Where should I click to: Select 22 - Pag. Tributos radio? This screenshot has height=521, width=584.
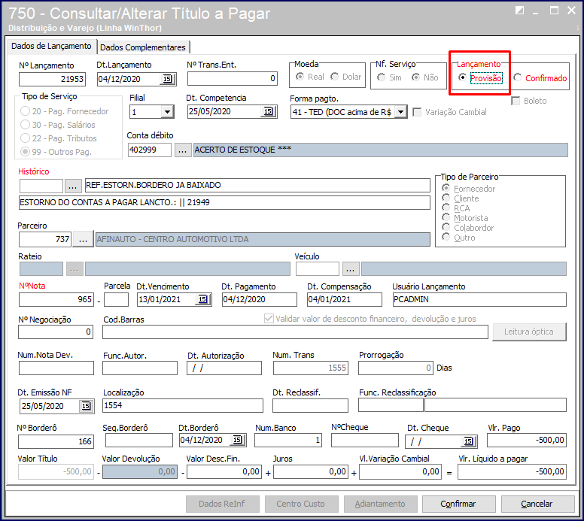(x=25, y=138)
